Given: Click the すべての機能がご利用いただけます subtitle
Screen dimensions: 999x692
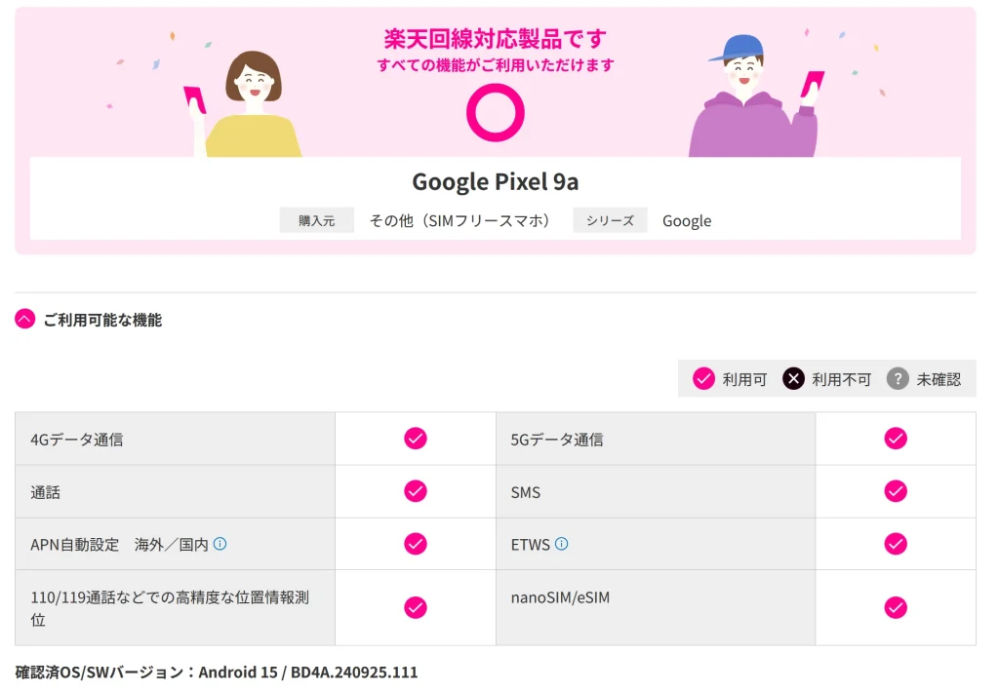Looking at the screenshot, I should (x=495, y=65).
